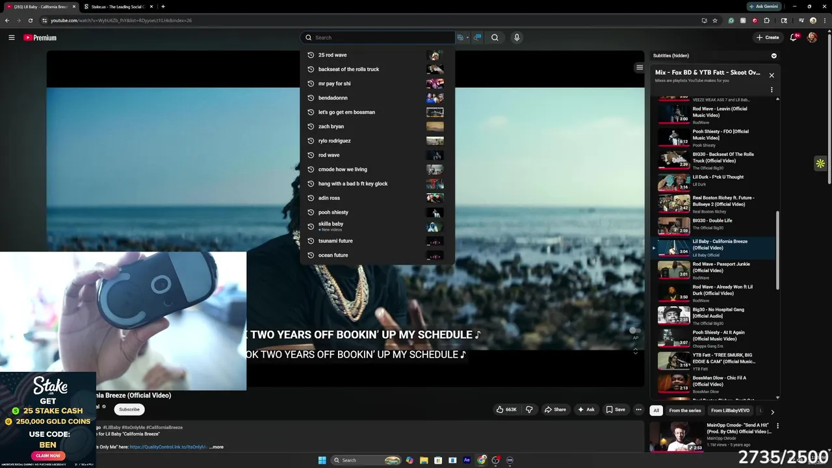Screen dimensions: 832x468
Task: Open the Windows Start menu
Action: point(322,460)
